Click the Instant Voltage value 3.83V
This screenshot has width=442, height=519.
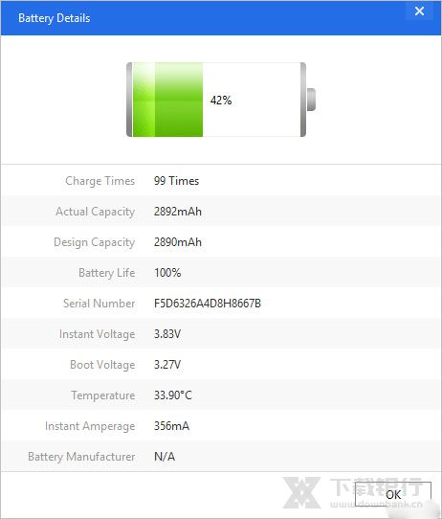coord(167,334)
